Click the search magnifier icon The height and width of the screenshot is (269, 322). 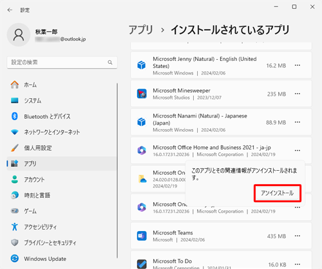point(110,62)
